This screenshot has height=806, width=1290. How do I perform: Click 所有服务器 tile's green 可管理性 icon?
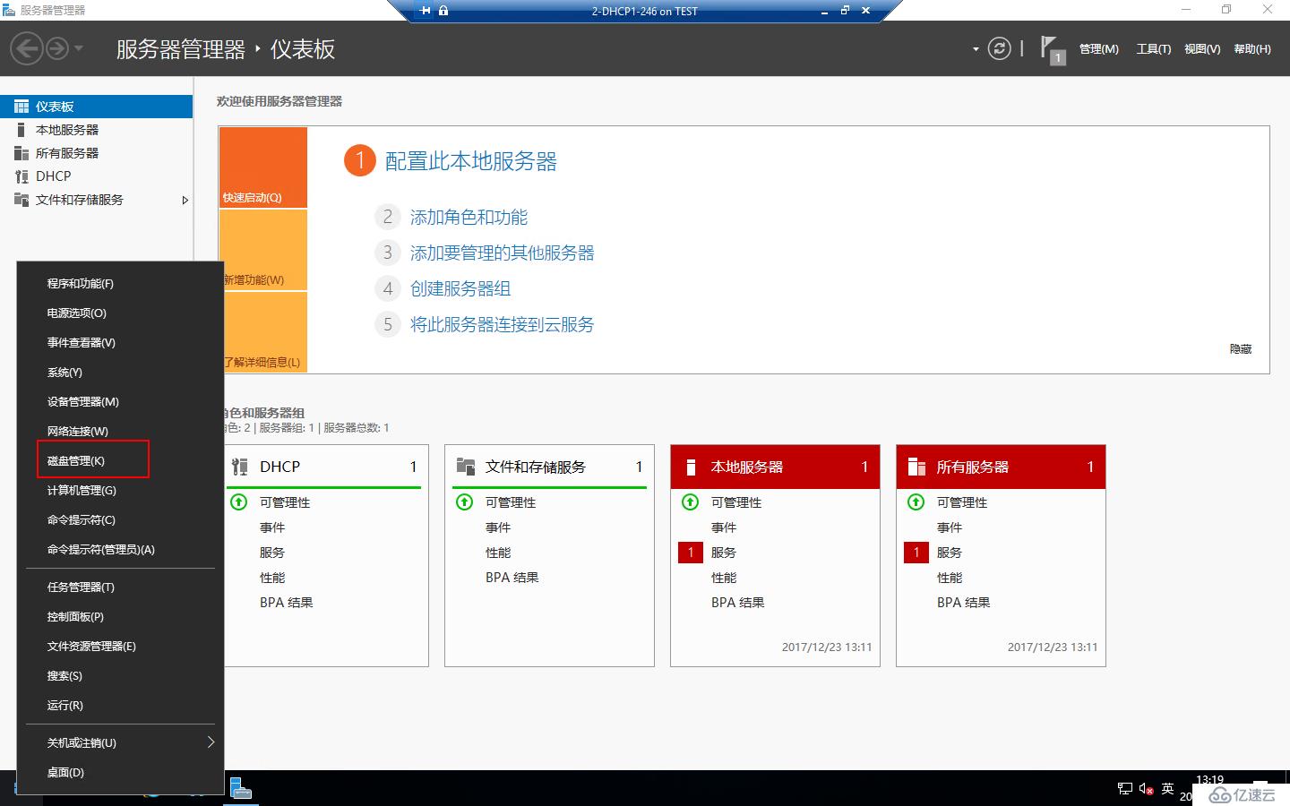click(x=916, y=502)
